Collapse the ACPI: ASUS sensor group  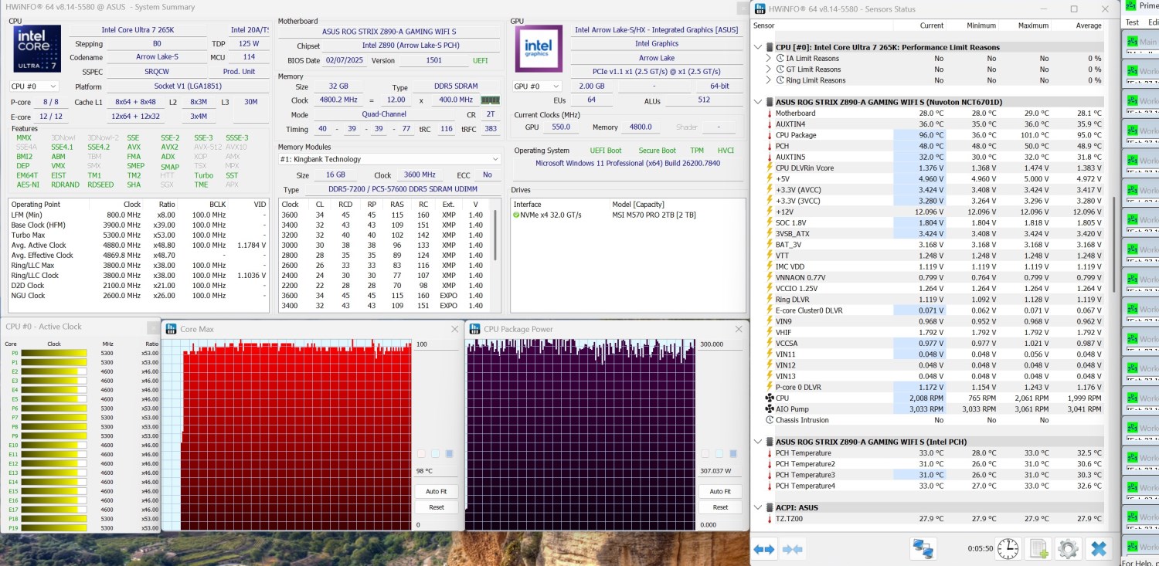(x=758, y=507)
